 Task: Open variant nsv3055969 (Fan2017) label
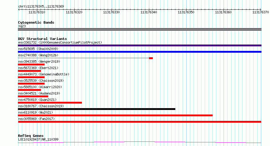(36, 119)
